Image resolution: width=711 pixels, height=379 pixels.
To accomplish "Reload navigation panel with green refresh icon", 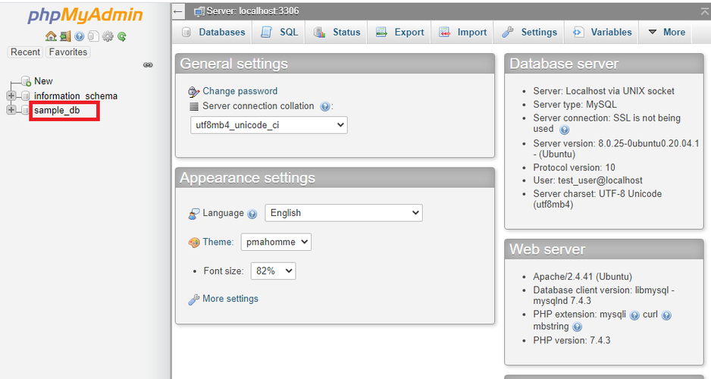I will [x=121, y=36].
